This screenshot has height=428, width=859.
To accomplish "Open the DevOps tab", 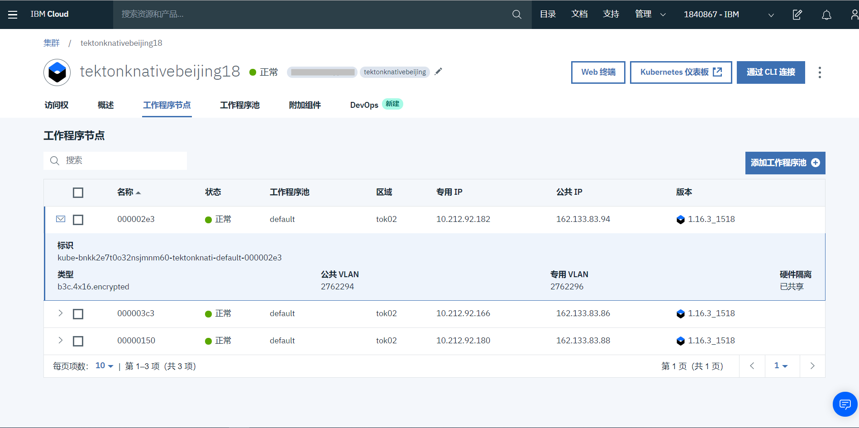I will click(x=364, y=105).
